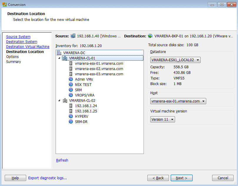This screenshot has width=238, height=186.
Task: Click the Cancel button
Action: (x=223, y=178)
